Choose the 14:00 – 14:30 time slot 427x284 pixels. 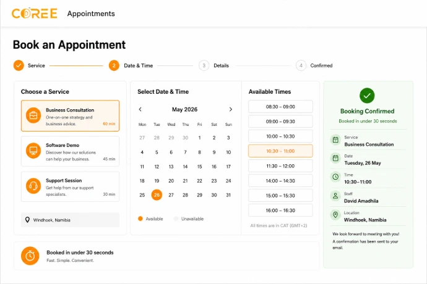pos(280,181)
